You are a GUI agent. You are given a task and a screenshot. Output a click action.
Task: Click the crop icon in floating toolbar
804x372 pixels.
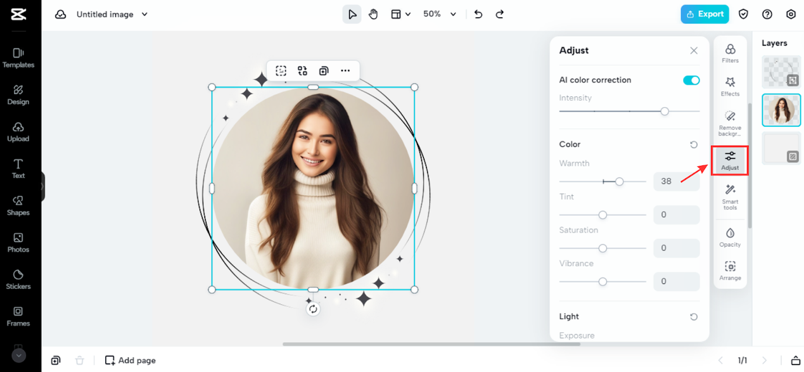point(281,71)
